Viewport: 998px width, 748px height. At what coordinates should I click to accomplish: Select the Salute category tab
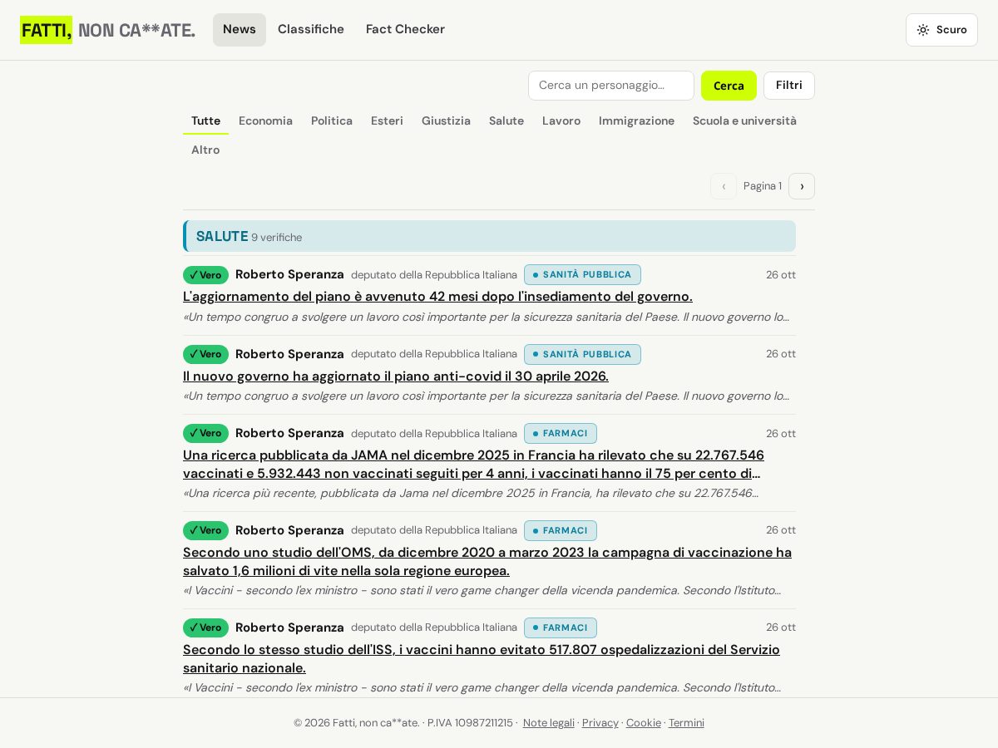point(506,121)
